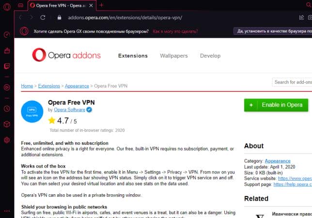Select the Extensions navigation tab

pyautogui.click(x=133, y=56)
